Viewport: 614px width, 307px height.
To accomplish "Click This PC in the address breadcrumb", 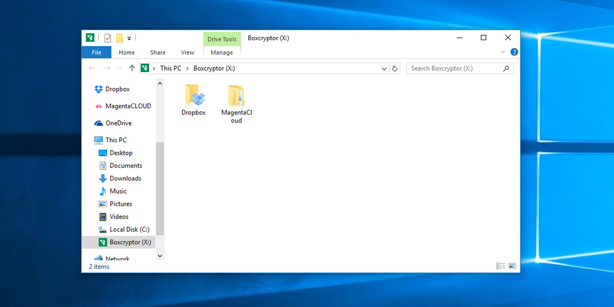I will [171, 68].
